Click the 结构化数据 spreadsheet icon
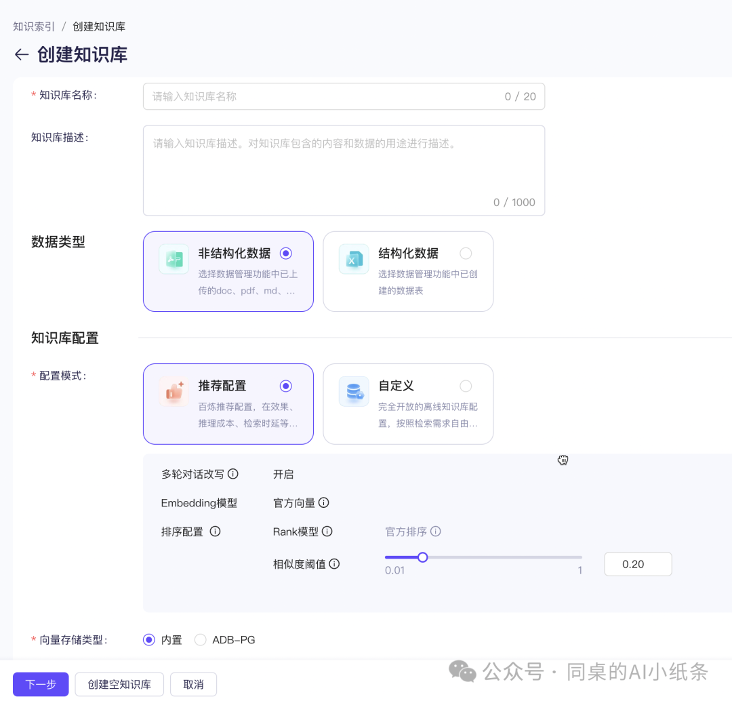Image resolution: width=732 pixels, height=701 pixels. 354,259
